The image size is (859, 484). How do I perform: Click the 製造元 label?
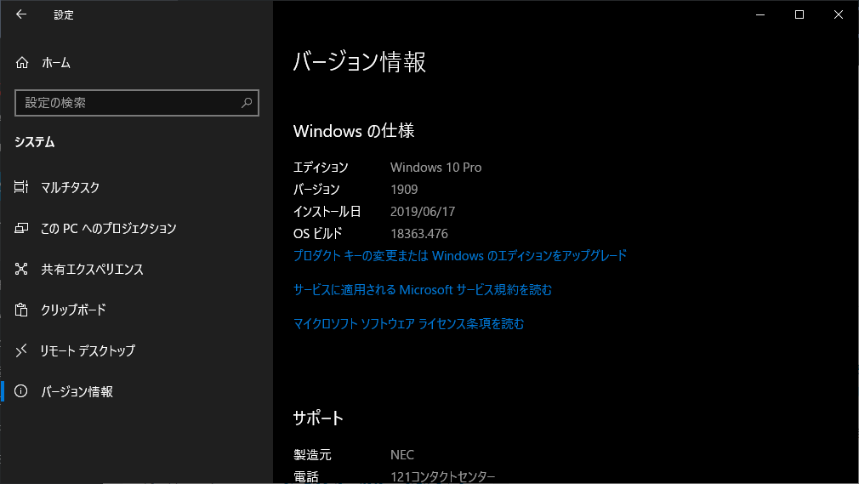click(x=312, y=454)
